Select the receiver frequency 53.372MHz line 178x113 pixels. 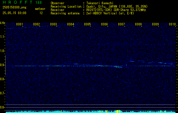116,10
